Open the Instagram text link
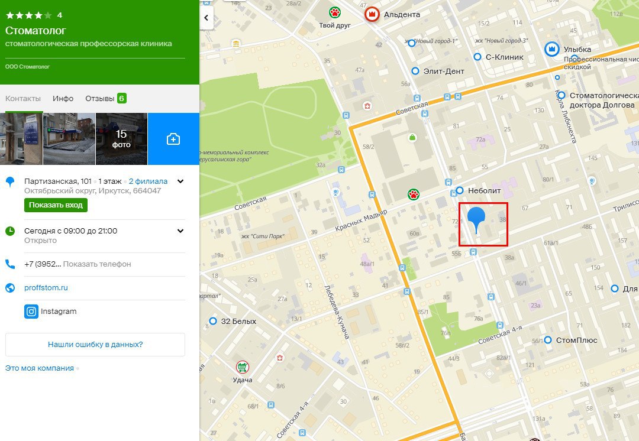 click(59, 311)
